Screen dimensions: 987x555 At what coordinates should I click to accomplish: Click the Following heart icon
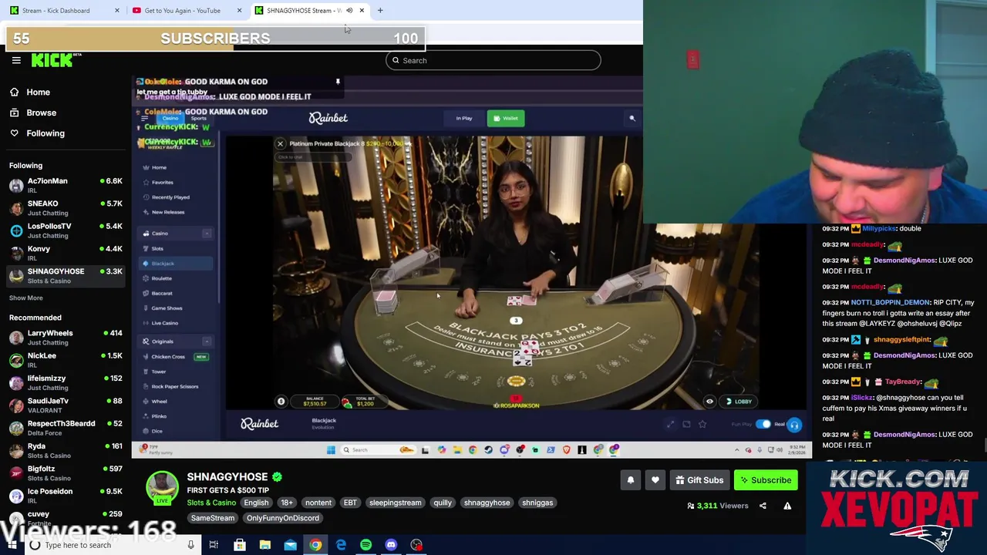[x=15, y=133]
